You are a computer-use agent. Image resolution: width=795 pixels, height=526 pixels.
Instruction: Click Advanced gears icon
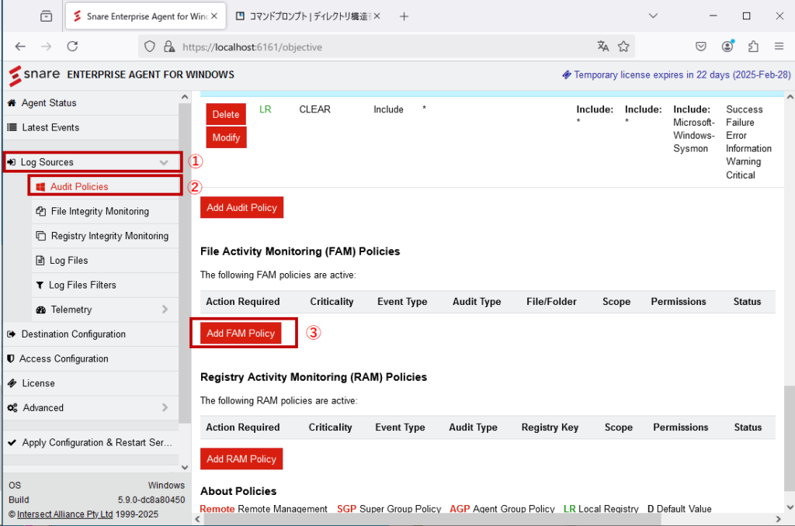tap(12, 407)
